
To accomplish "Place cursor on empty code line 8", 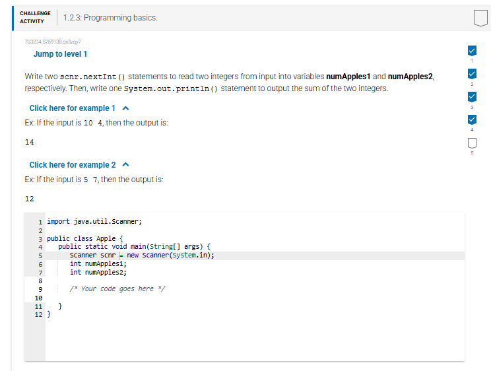I will pos(255,281).
